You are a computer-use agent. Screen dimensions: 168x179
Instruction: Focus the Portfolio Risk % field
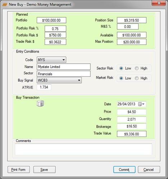[55, 29]
